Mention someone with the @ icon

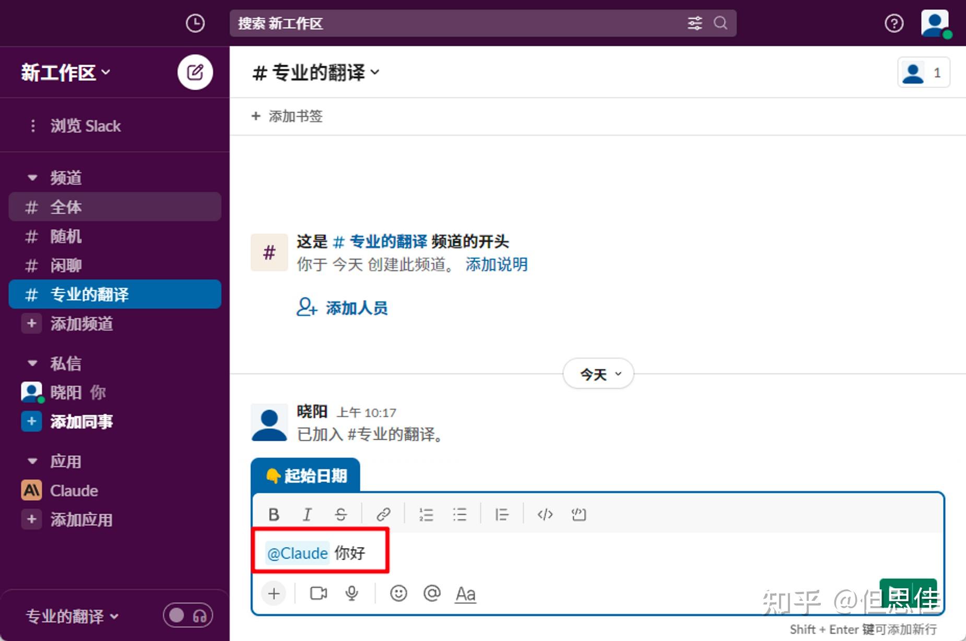(432, 594)
